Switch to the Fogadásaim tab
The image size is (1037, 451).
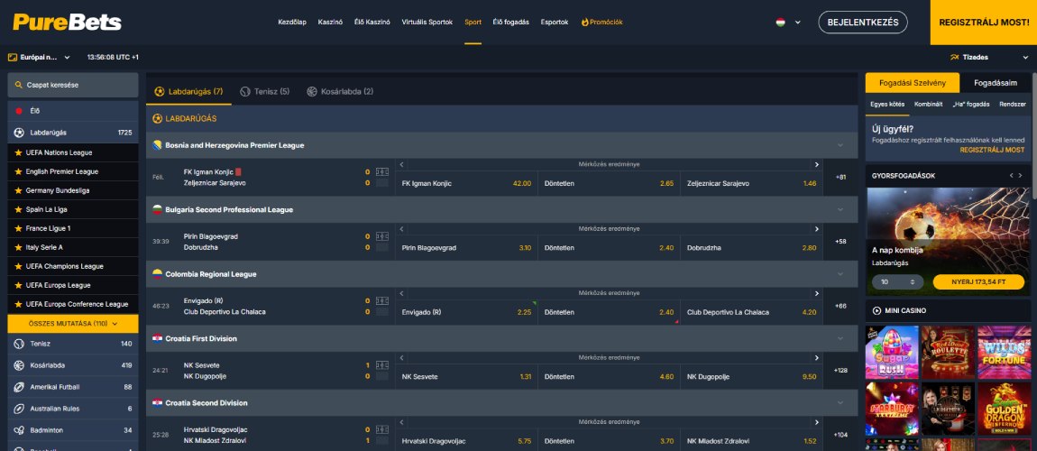(996, 83)
